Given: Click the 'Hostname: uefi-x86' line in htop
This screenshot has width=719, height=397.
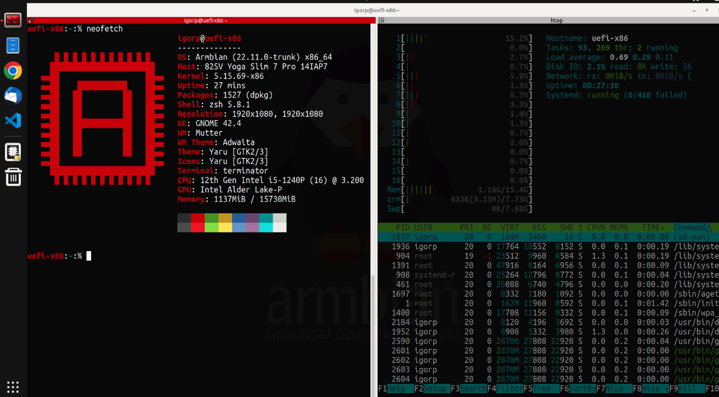Looking at the screenshot, I should pyautogui.click(x=587, y=38).
